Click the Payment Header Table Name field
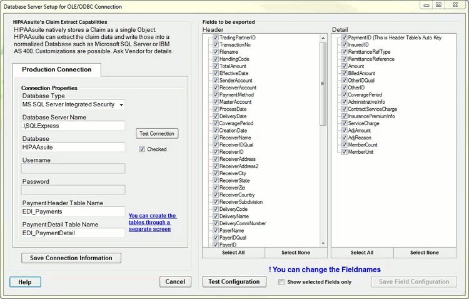The width and height of the screenshot is (469, 299). coord(73,211)
